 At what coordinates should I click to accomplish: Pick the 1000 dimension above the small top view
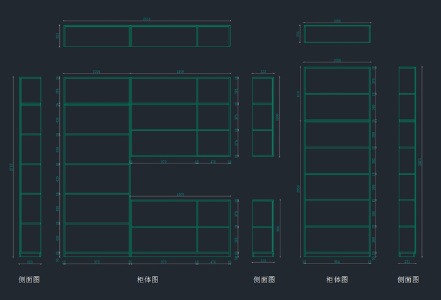pos(337,21)
